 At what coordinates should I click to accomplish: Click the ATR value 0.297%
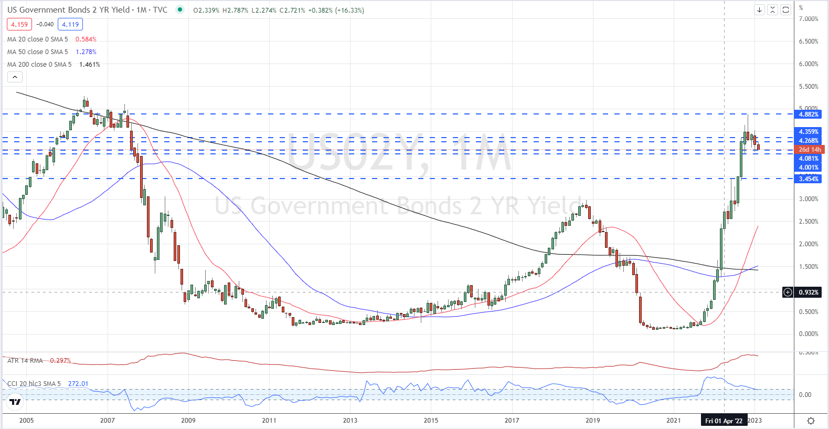pyautogui.click(x=60, y=360)
